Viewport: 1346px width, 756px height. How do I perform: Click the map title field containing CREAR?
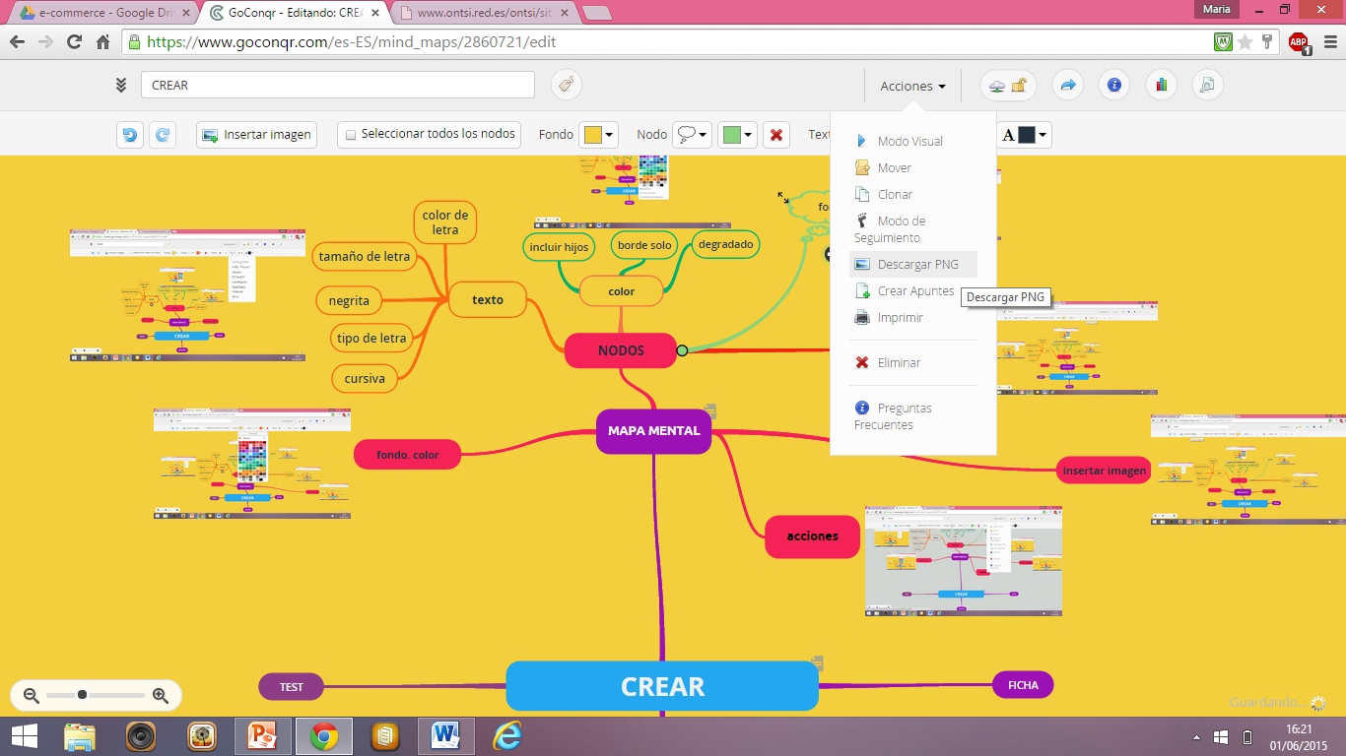[x=338, y=85]
